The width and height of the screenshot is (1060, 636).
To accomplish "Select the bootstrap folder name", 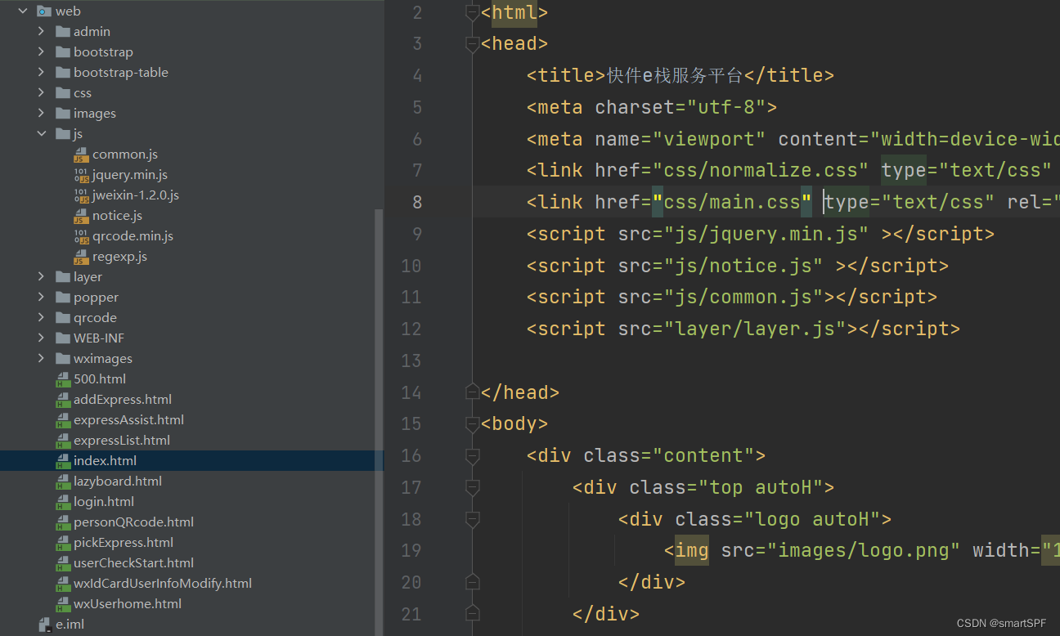I will tap(103, 52).
